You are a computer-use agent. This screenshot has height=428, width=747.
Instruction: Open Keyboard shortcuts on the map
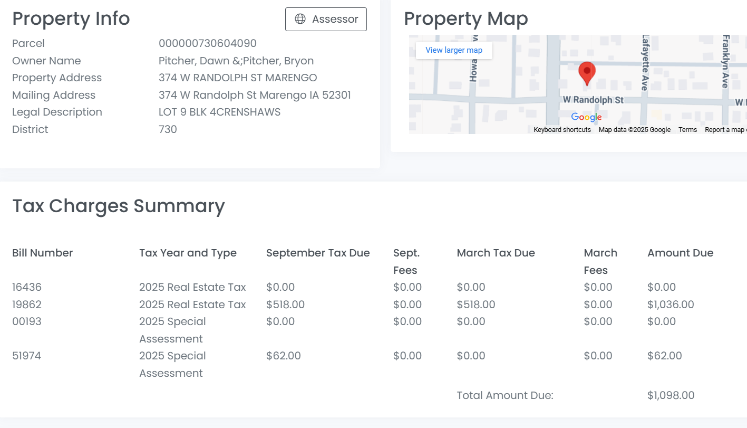[x=562, y=130]
